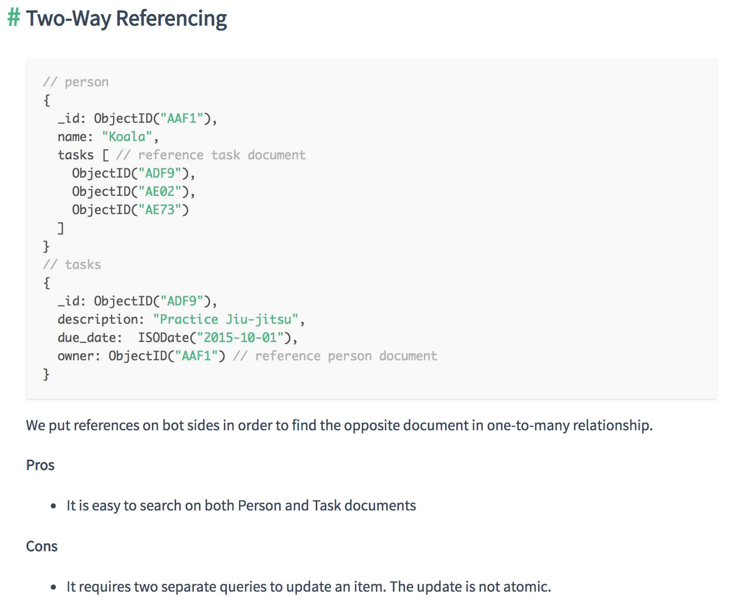Click the "// tasks" comment line
The width and height of the screenshot is (736, 616).
[x=72, y=264]
